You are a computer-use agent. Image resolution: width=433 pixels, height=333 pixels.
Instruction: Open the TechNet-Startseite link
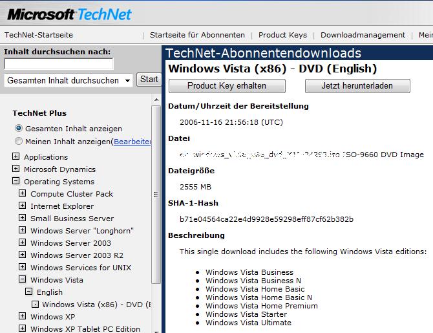click(39, 35)
